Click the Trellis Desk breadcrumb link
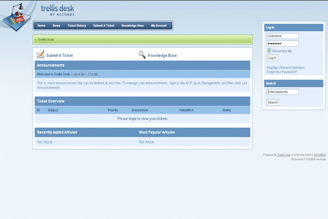Image resolution: width=328 pixels, height=219 pixels. click(x=46, y=39)
